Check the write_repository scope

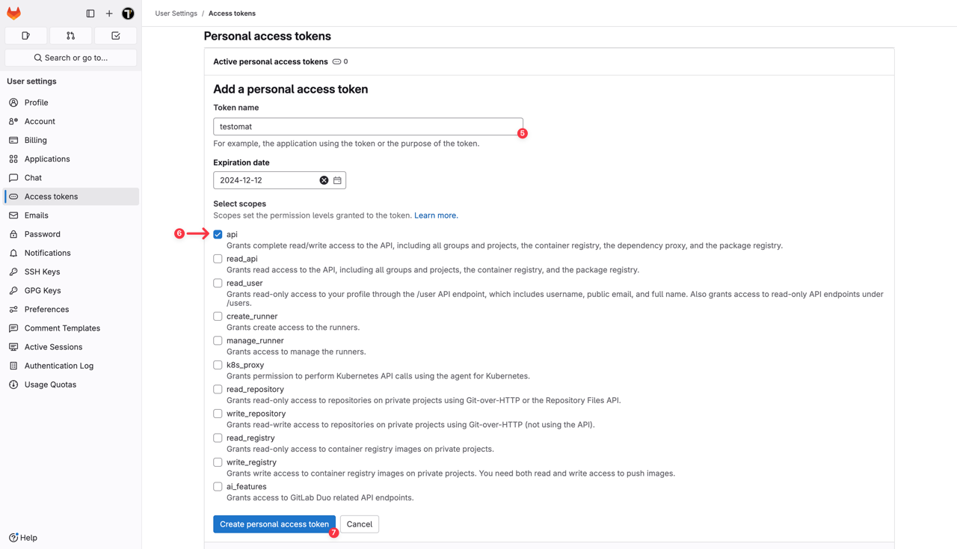point(218,413)
